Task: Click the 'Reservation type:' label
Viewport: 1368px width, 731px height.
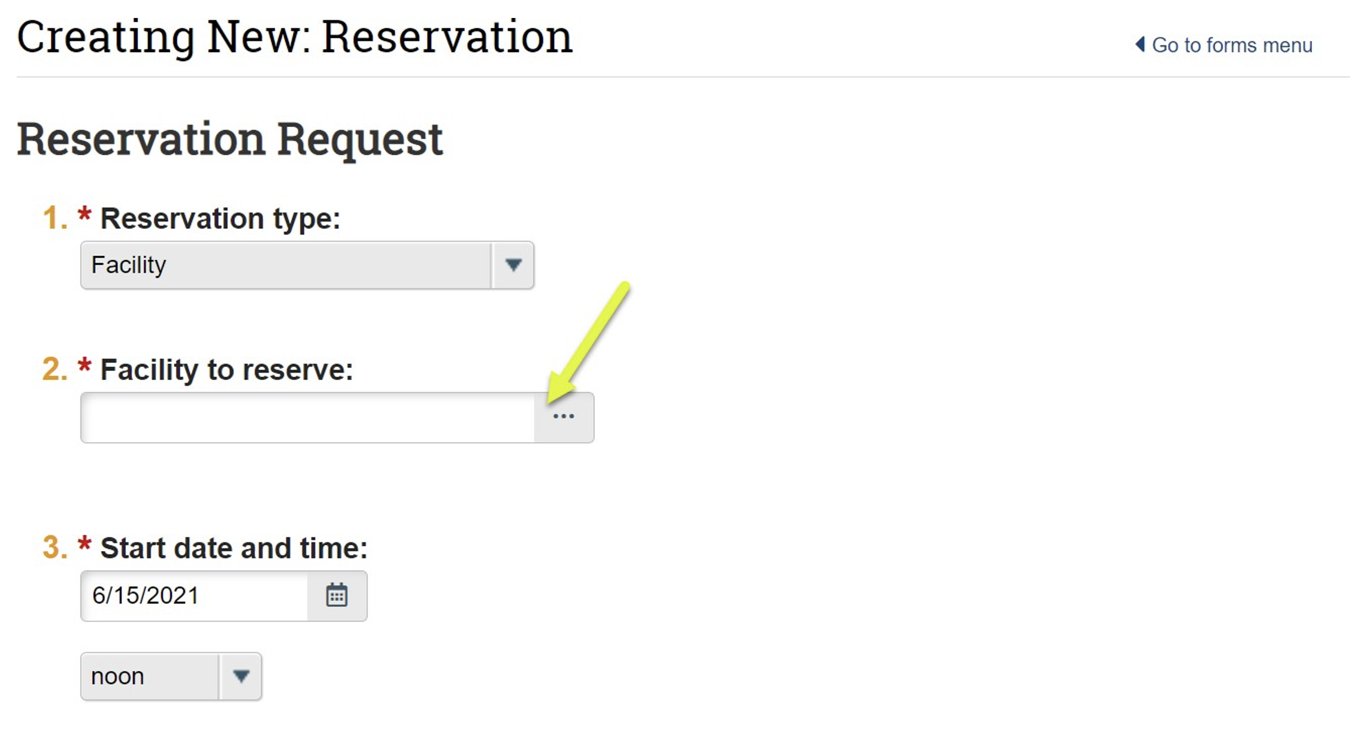Action: pyautogui.click(x=220, y=218)
